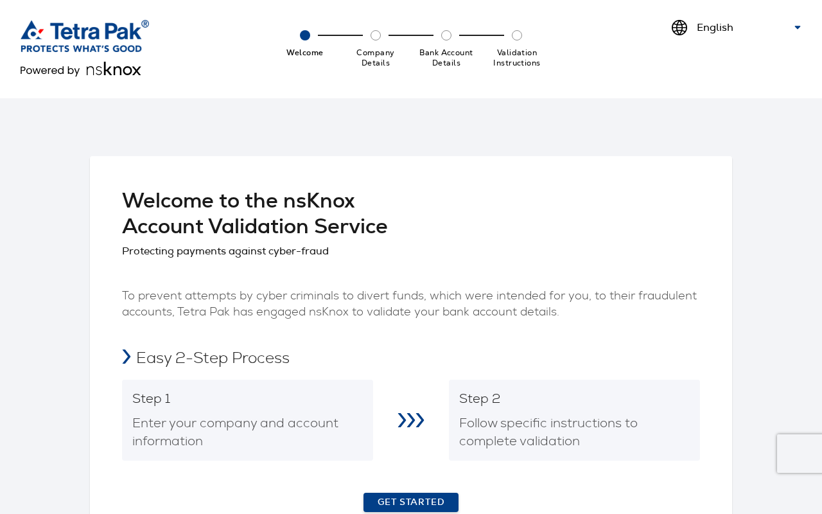Go to the Validation Instructions label
The height and width of the screenshot is (514, 822).
click(517, 58)
